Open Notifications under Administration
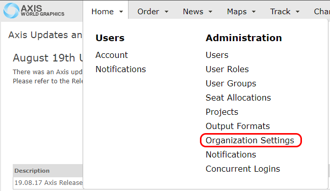Image resolution: width=330 pixels, height=191 pixels. 231,155
